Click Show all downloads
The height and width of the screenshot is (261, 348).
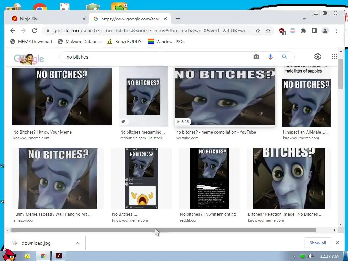pyautogui.click(x=318, y=243)
